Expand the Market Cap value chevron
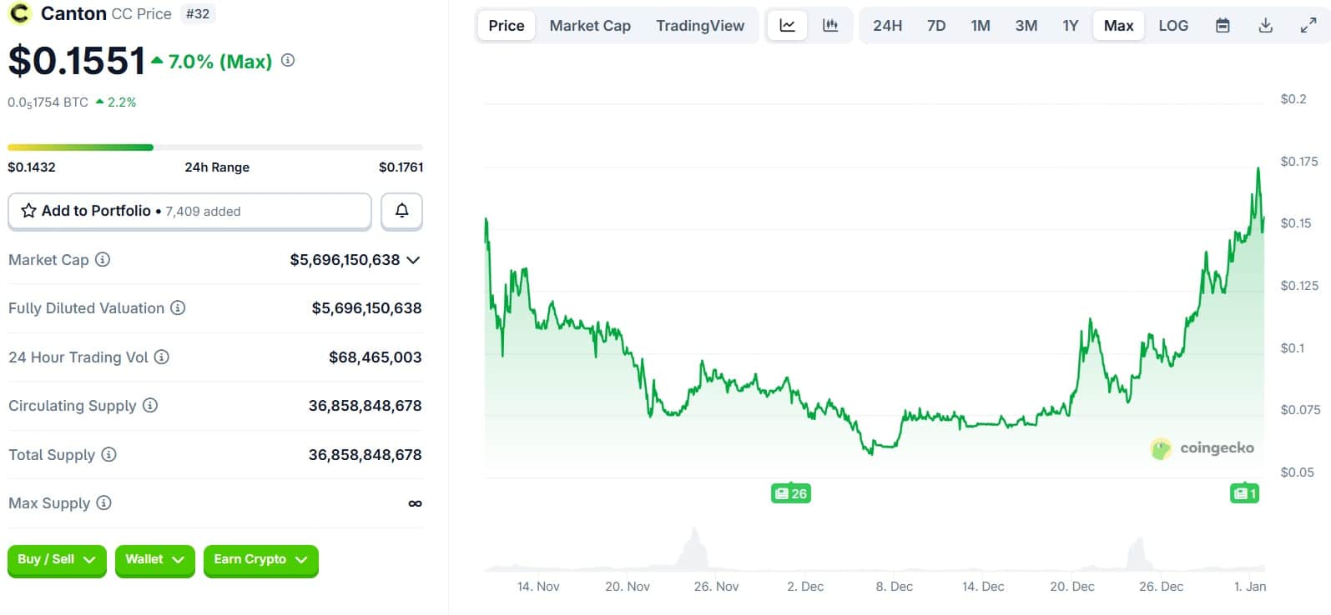Viewport: 1331px width, 615px height. click(x=413, y=260)
